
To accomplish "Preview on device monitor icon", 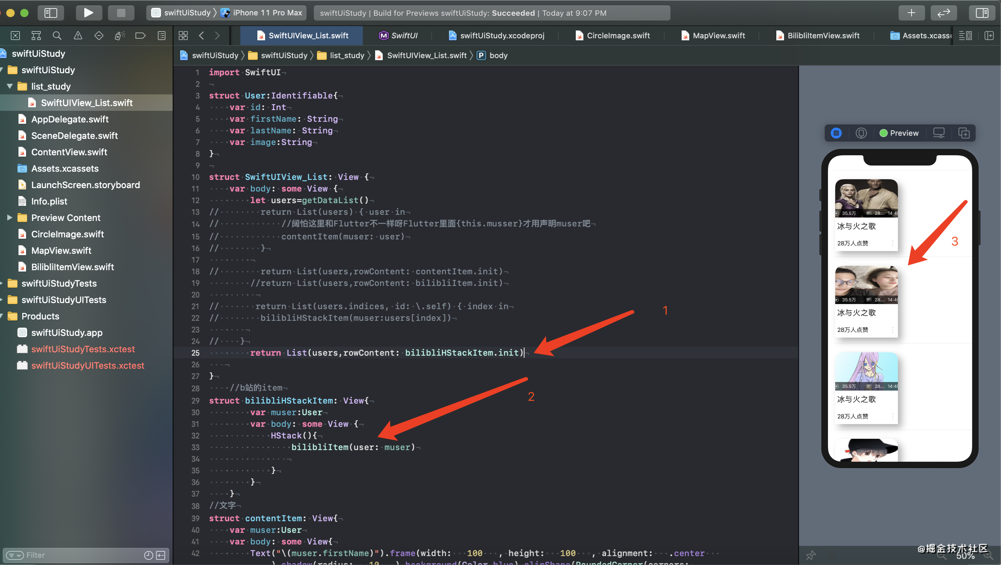I will click(938, 133).
